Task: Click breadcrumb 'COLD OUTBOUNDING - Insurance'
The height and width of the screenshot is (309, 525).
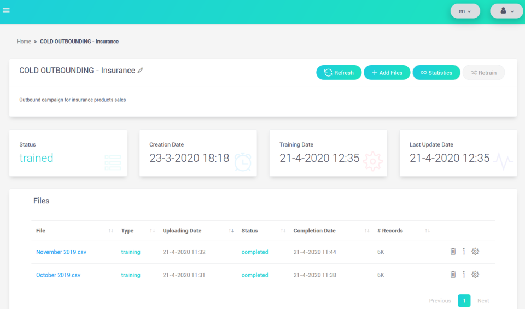Action: pyautogui.click(x=79, y=42)
